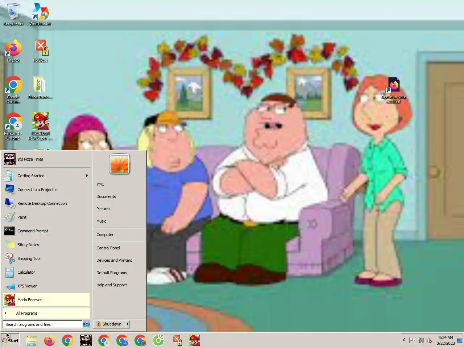Open the 'Sign in to your account' desktop shortcut
This screenshot has height=348, width=464.
[394, 90]
